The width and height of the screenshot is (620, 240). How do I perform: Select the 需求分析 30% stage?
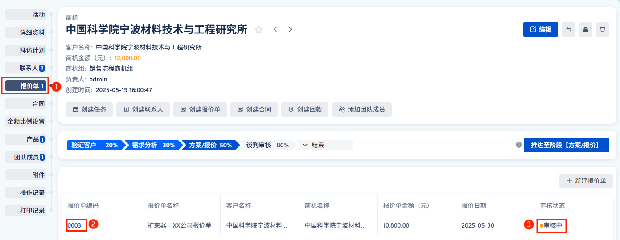coord(153,145)
